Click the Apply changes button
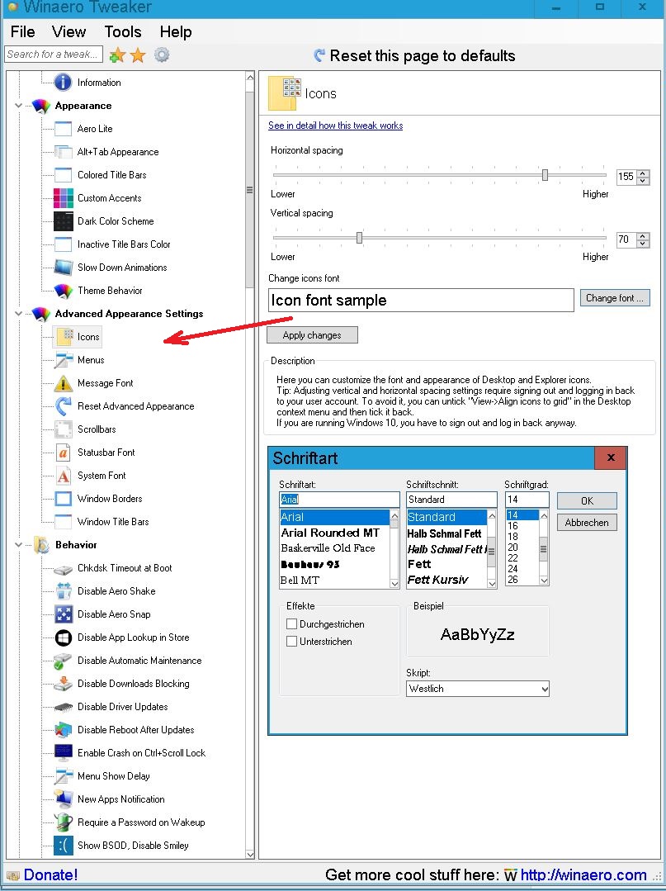The image size is (666, 891). click(312, 335)
